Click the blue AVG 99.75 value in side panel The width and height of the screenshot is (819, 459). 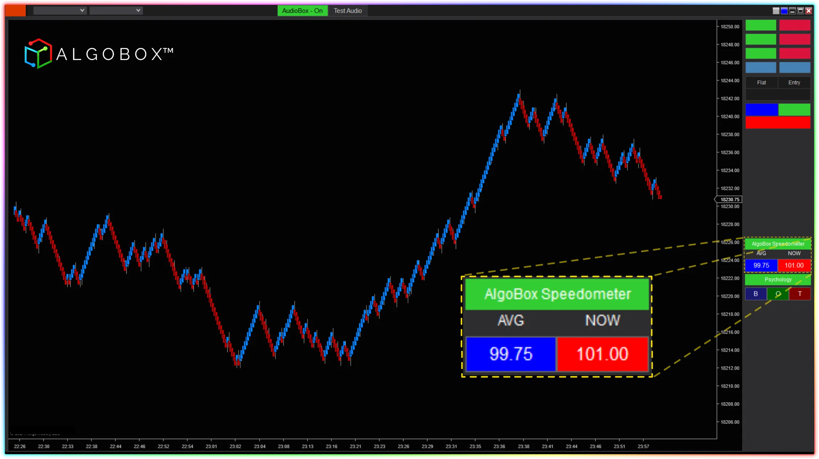[761, 265]
